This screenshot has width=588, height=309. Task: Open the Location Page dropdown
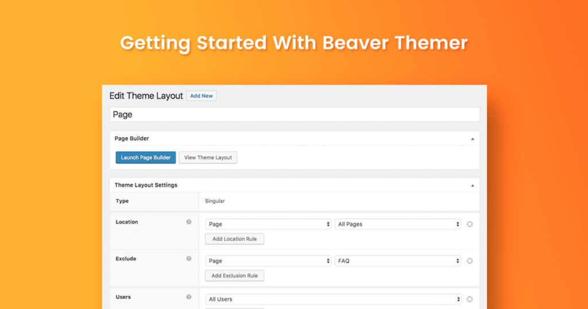[268, 224]
